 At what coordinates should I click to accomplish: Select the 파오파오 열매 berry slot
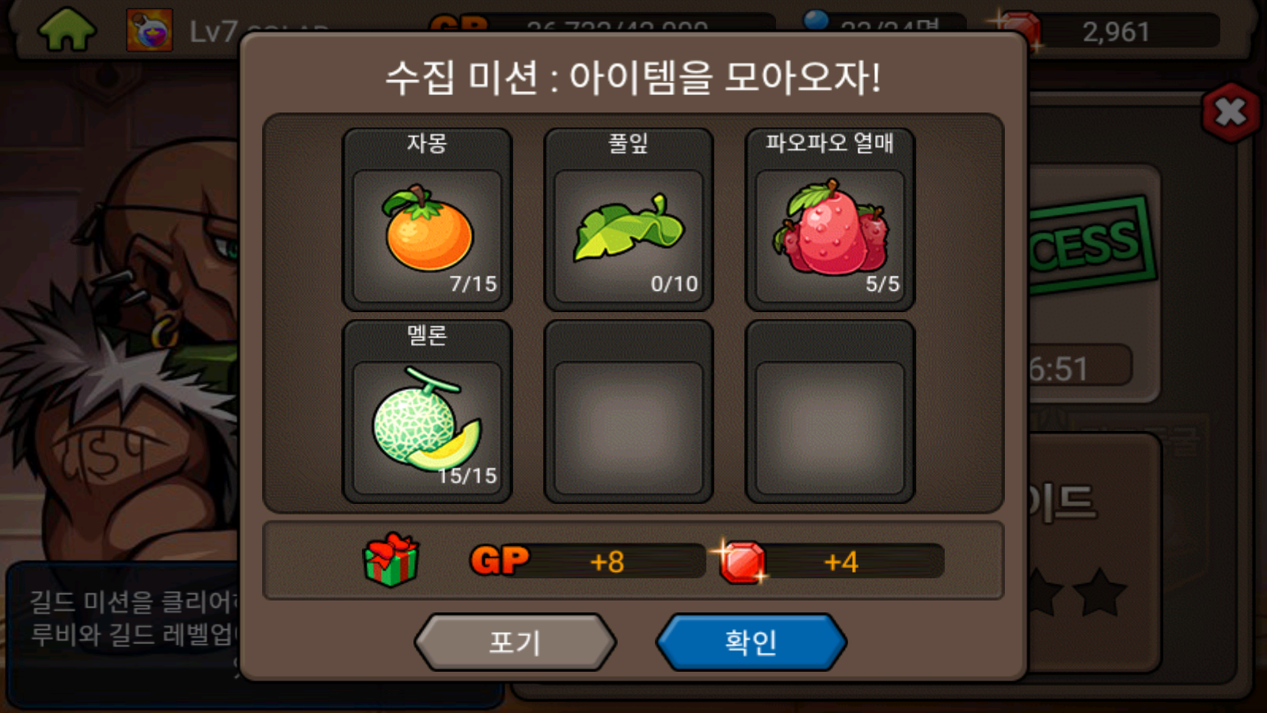click(830, 219)
